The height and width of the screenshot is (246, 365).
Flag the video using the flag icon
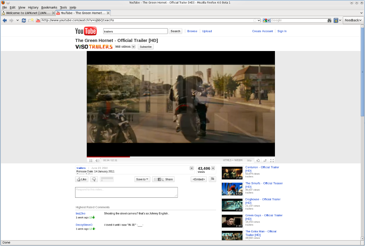click(213, 179)
